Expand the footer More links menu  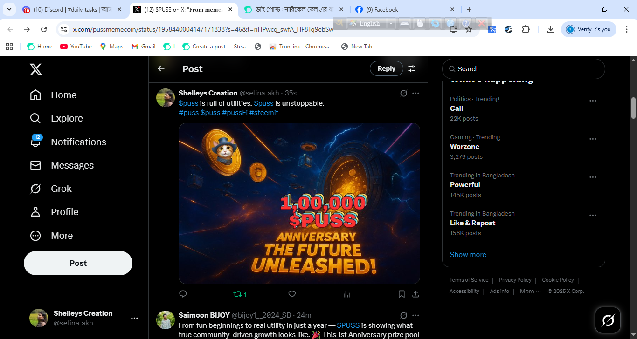click(x=530, y=291)
